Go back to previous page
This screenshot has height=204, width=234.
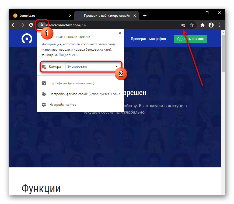pos(14,25)
